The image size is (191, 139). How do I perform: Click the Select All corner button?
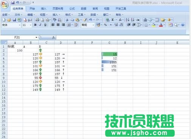tap(4, 43)
